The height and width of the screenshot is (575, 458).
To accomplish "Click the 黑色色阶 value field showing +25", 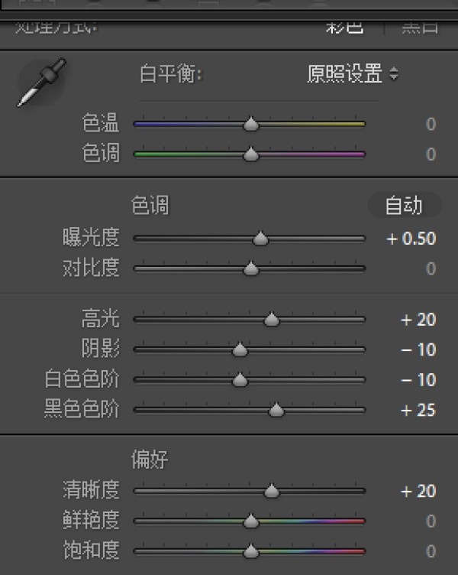I will 418,411.
